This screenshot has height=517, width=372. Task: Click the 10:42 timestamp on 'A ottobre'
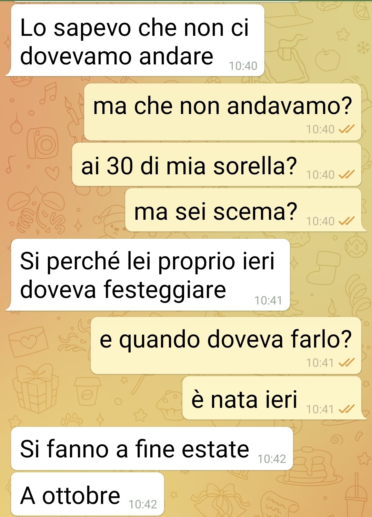[x=143, y=505]
